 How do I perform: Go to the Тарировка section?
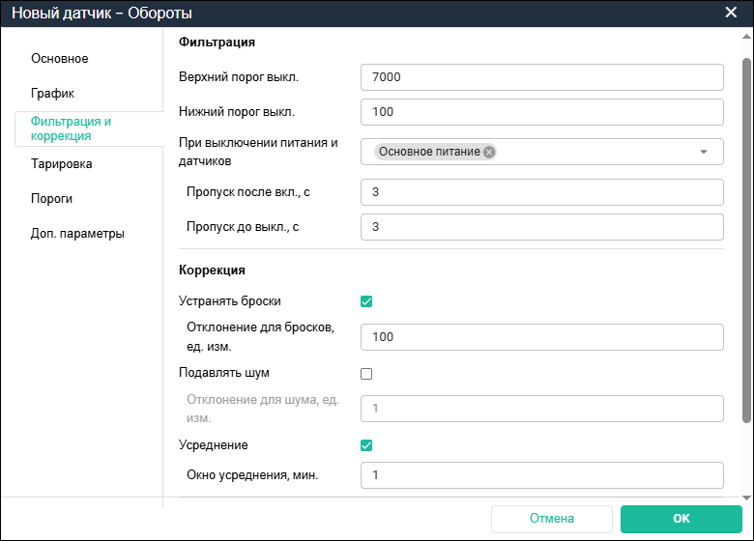pos(62,164)
